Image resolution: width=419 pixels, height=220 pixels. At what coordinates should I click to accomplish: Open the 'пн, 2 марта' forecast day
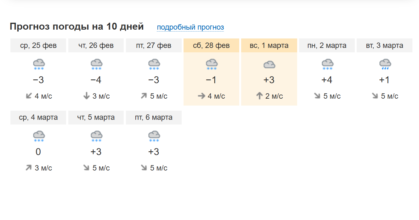327,46
